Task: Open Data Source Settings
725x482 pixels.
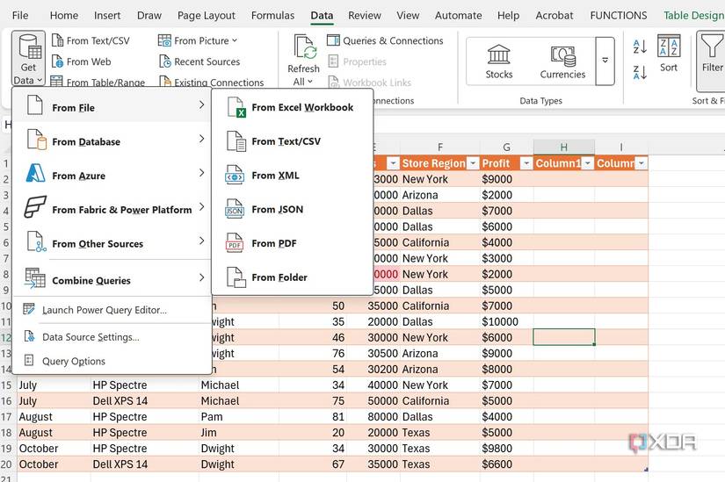Action: click(91, 337)
